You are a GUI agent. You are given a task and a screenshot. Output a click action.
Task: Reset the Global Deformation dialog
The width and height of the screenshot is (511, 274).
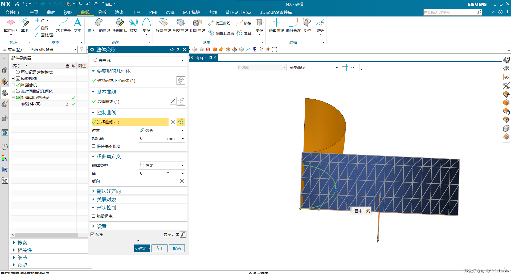(172, 50)
